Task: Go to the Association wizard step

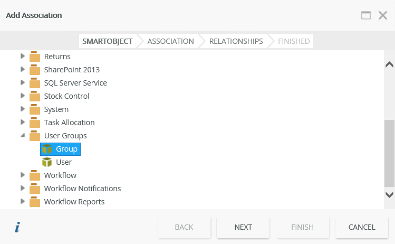Action: (170, 41)
